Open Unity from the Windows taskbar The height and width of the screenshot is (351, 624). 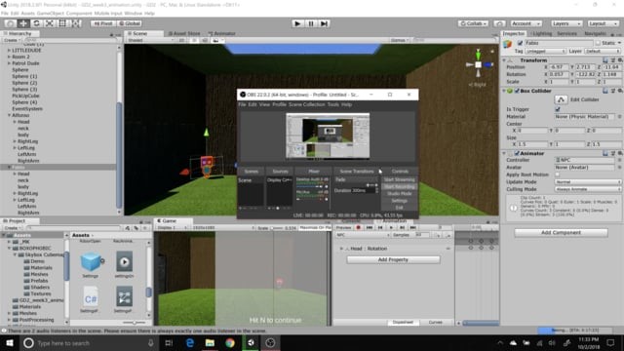pyautogui.click(x=251, y=342)
